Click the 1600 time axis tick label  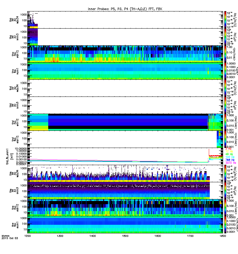click(158, 236)
